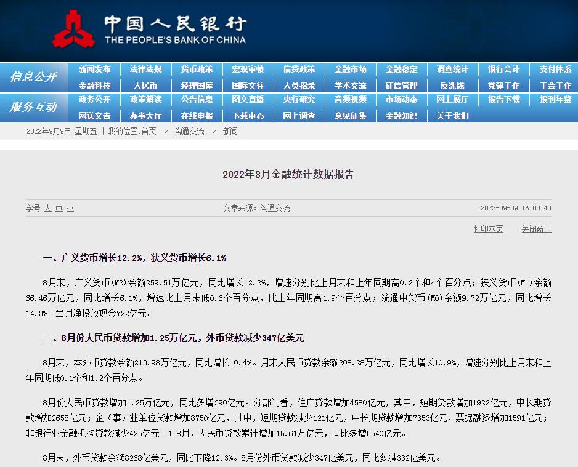
Task: Open the 音频视频 section
Action: point(350,99)
